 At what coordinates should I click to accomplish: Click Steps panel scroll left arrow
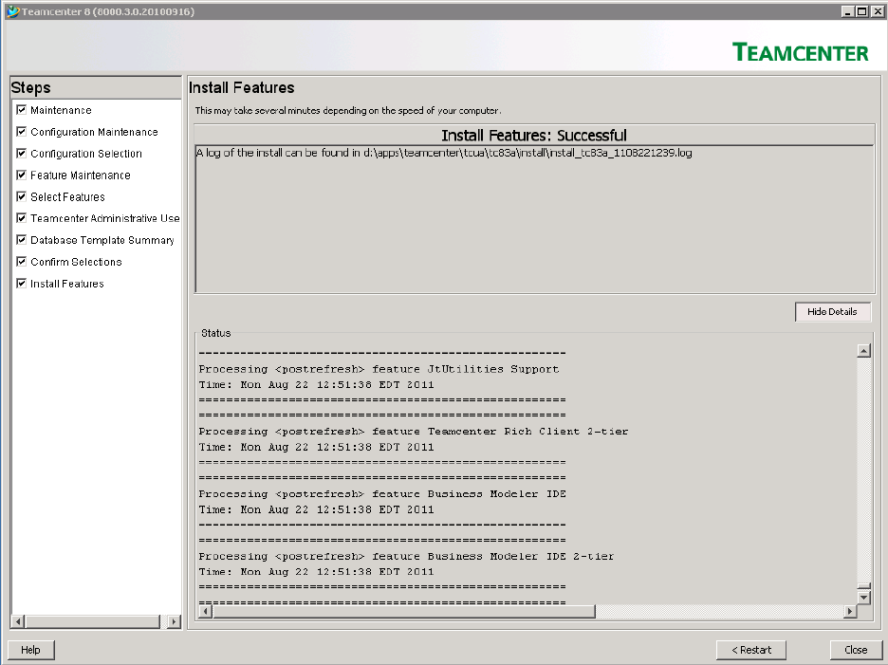[18, 621]
